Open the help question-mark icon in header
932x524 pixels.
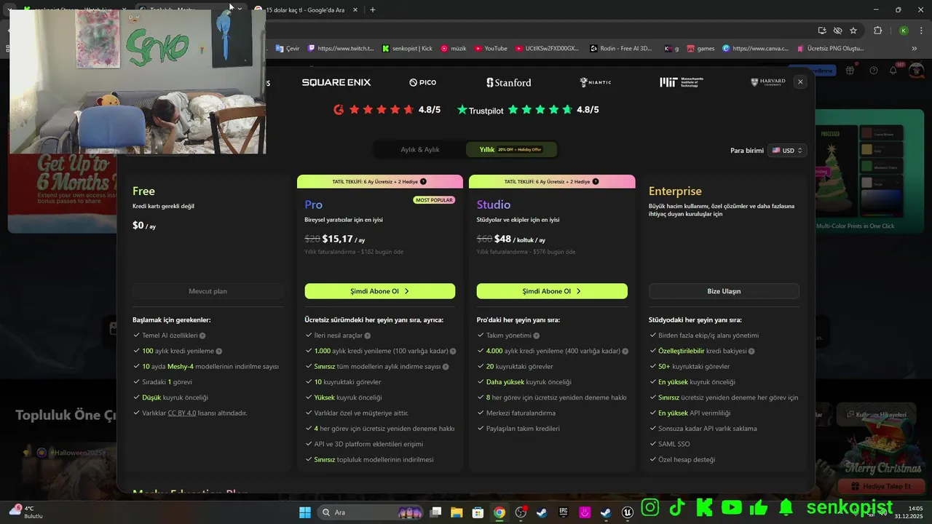click(873, 71)
